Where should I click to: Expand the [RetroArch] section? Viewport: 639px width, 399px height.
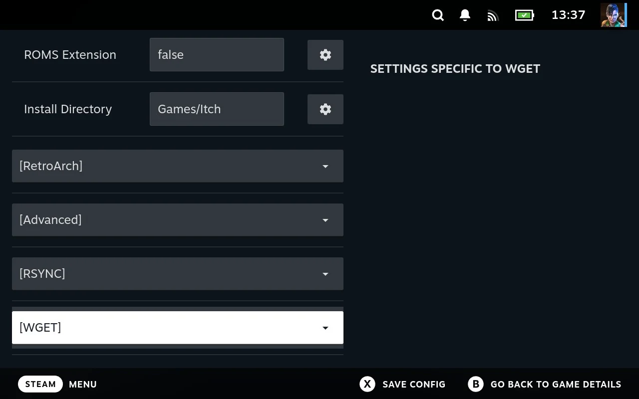tap(178, 166)
